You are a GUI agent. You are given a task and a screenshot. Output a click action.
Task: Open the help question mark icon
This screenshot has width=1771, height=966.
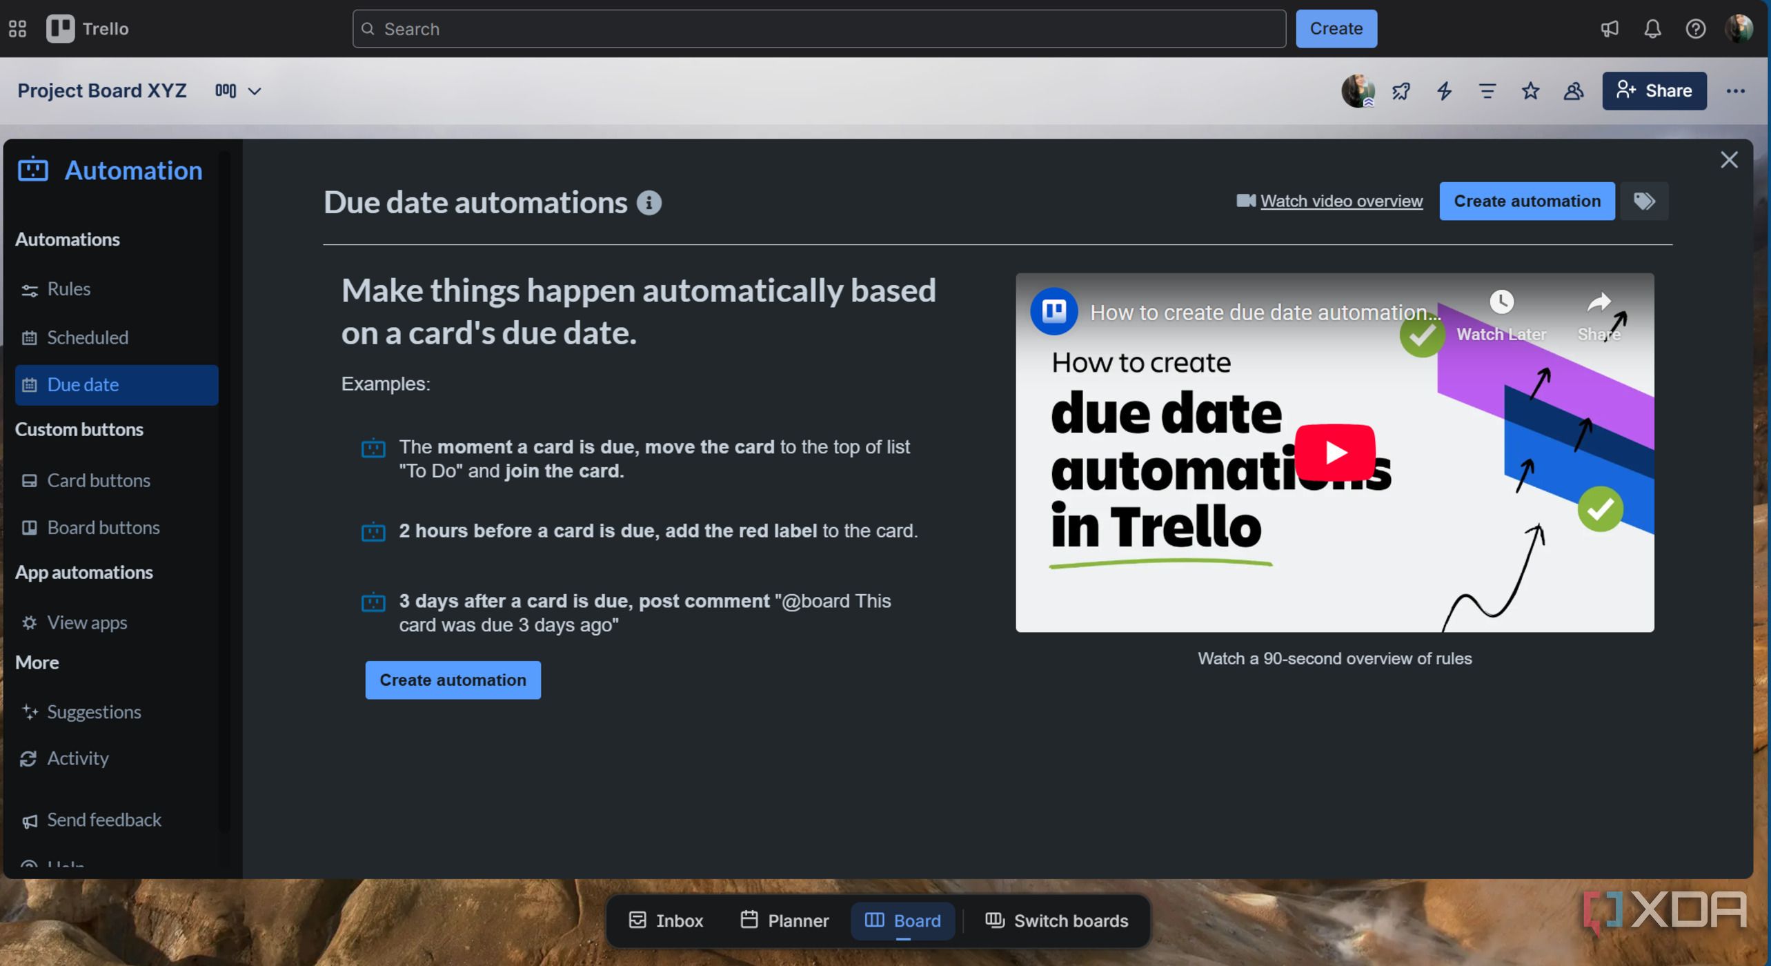coord(1695,28)
